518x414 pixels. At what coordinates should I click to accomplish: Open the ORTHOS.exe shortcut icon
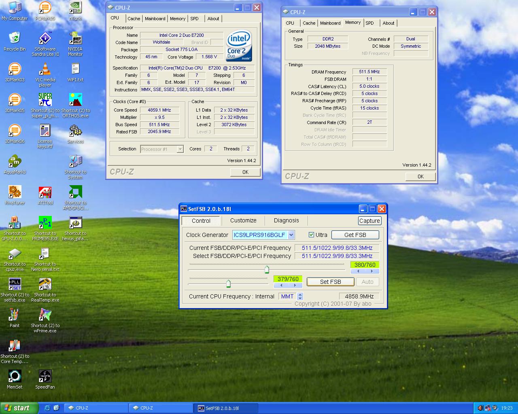[75, 106]
